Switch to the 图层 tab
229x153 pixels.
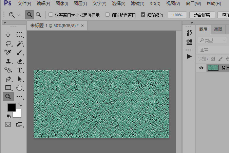coord(204,30)
